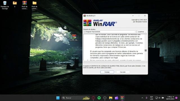Click the Cancelar button
This screenshot has width=180, height=101.
click(123, 72)
